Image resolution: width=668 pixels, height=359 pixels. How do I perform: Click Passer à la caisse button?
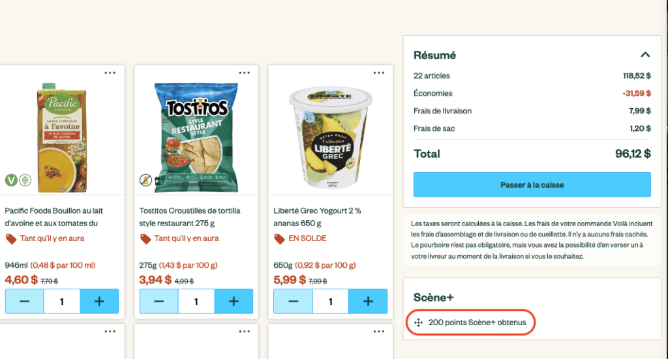(x=532, y=184)
